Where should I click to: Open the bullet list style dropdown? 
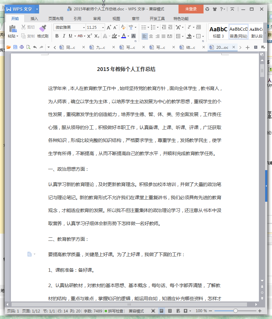(148, 27)
